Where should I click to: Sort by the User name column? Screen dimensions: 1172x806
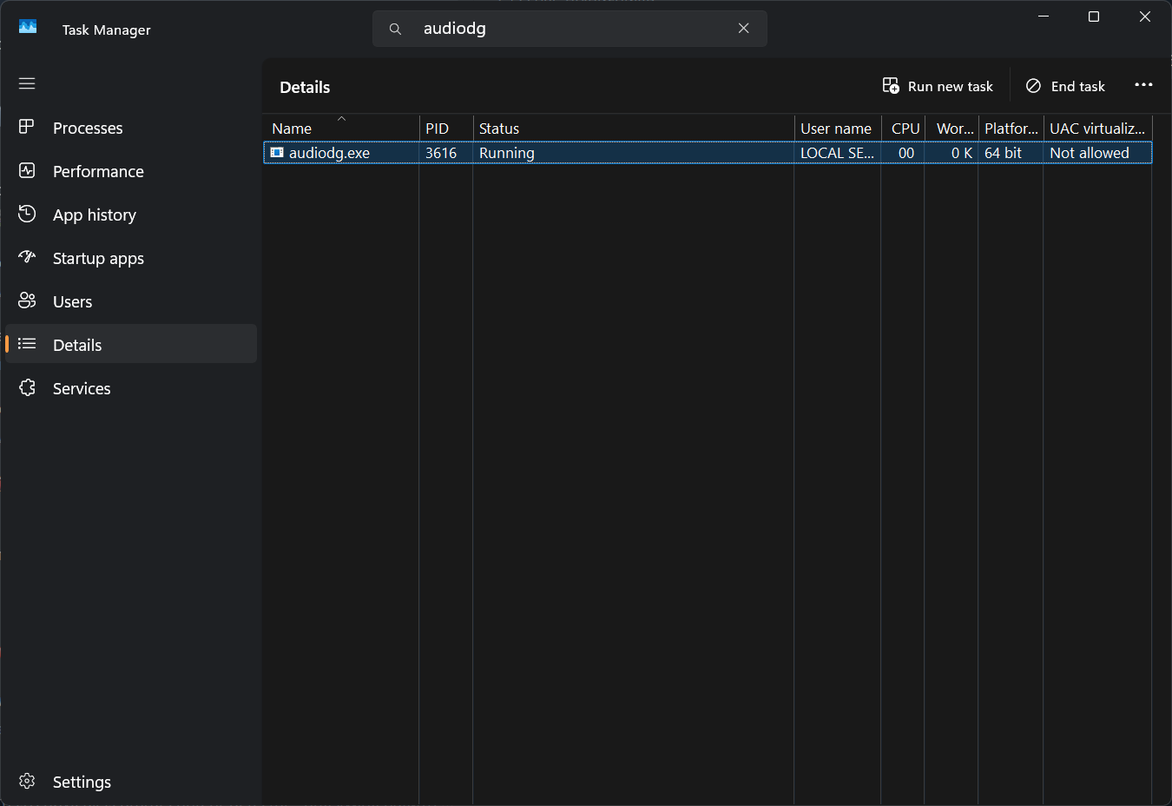pyautogui.click(x=835, y=129)
